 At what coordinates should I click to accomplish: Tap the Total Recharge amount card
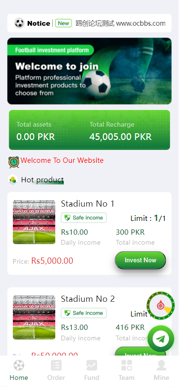click(x=120, y=132)
